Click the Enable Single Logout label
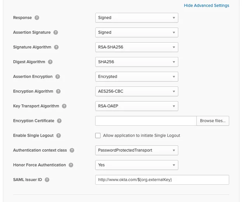243x202 pixels. [33, 136]
